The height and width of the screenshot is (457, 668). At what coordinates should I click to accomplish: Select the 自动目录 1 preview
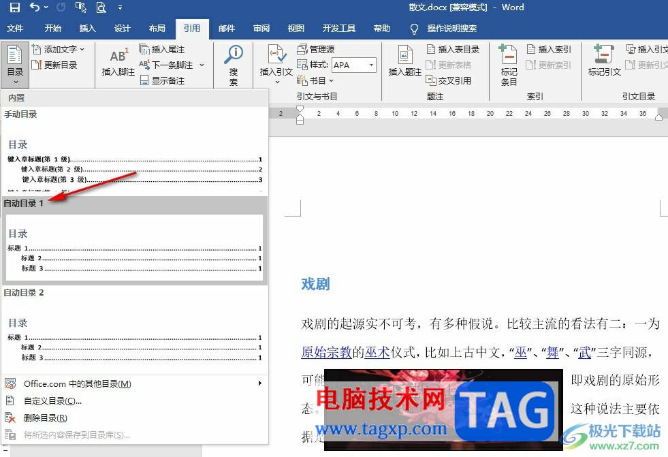[135, 248]
